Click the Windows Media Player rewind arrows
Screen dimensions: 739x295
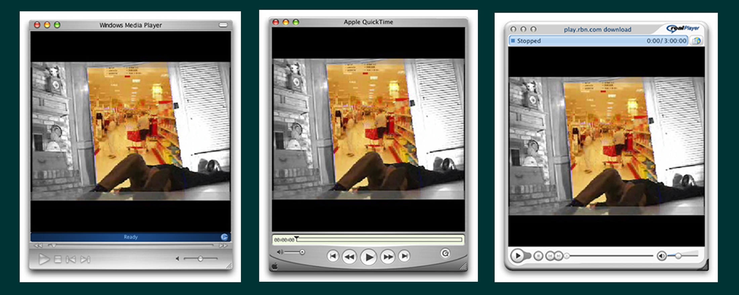coord(38,245)
